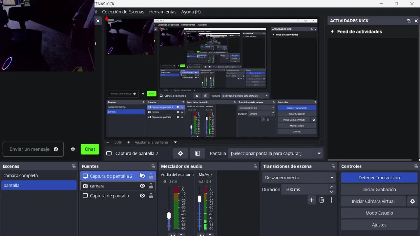The height and width of the screenshot is (236, 420).
Task: Toggle visibility of camara source
Action: click(142, 186)
